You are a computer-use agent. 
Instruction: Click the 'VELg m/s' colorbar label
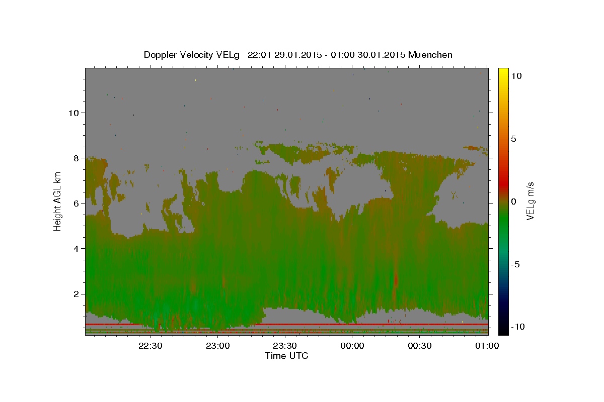531,201
